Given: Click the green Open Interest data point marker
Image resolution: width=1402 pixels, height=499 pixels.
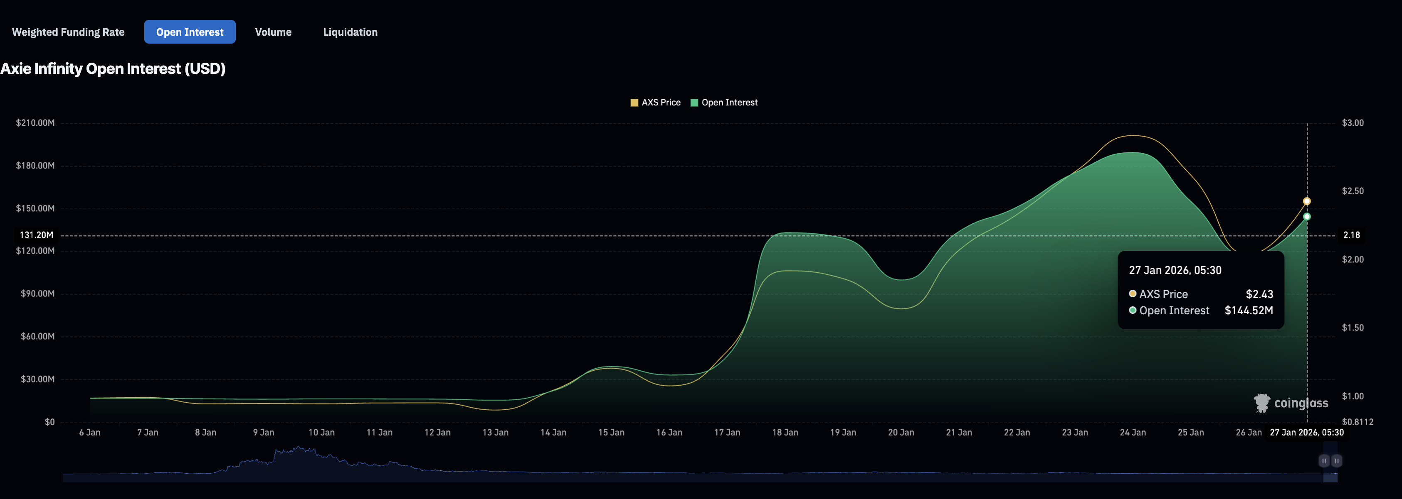Looking at the screenshot, I should (1307, 217).
